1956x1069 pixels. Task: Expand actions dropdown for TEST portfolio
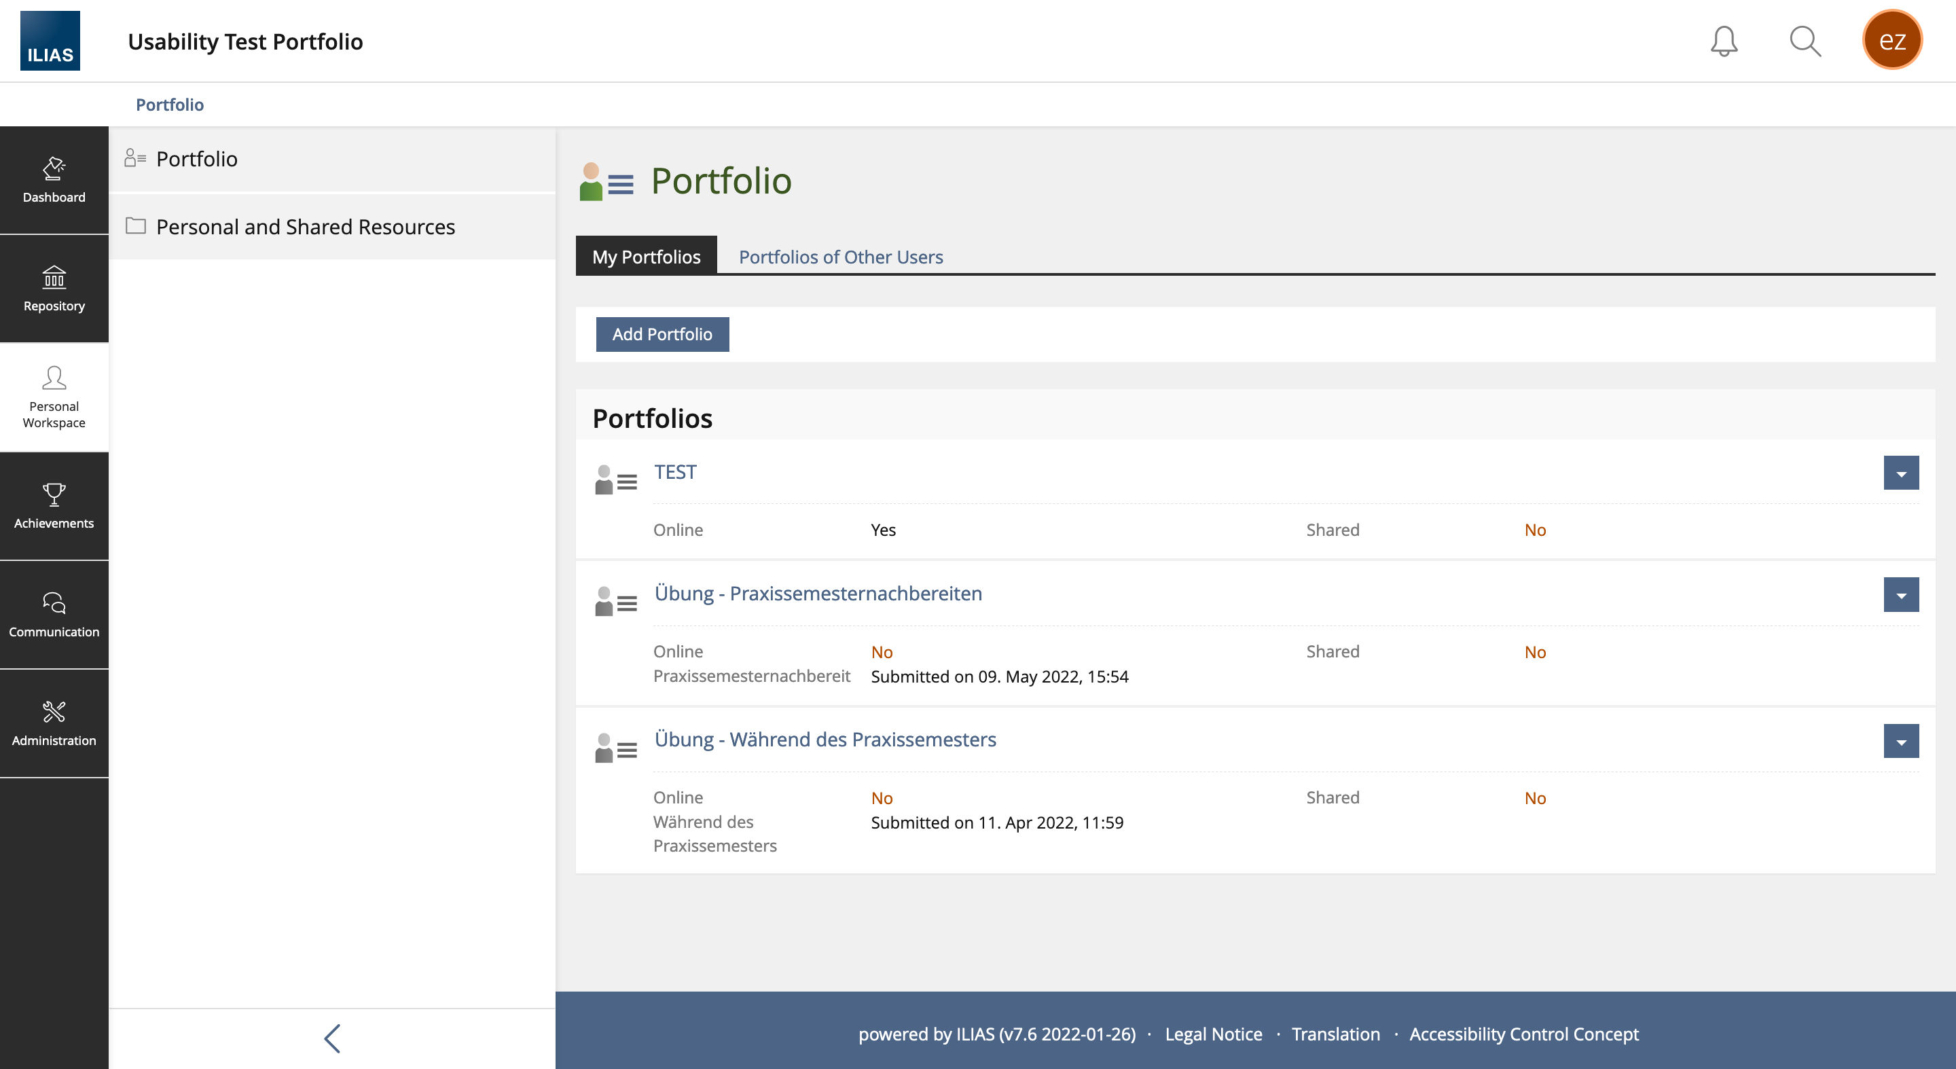[1900, 473]
